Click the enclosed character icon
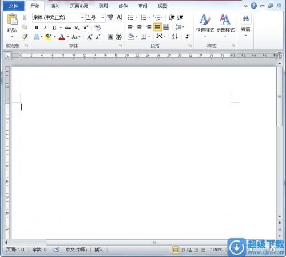 (x=118, y=37)
